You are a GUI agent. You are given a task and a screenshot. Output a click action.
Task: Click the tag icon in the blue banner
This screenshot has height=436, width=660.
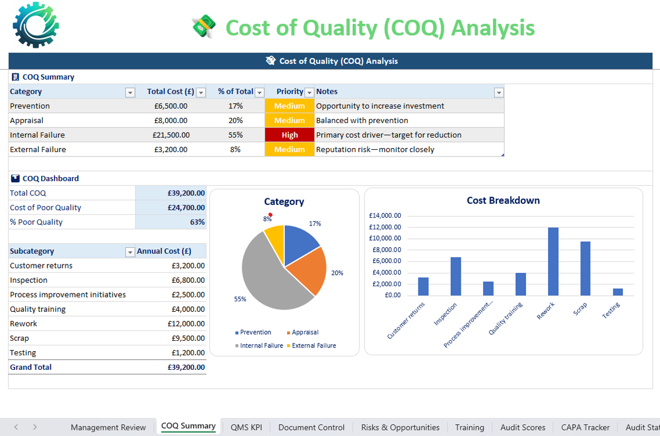[270, 61]
